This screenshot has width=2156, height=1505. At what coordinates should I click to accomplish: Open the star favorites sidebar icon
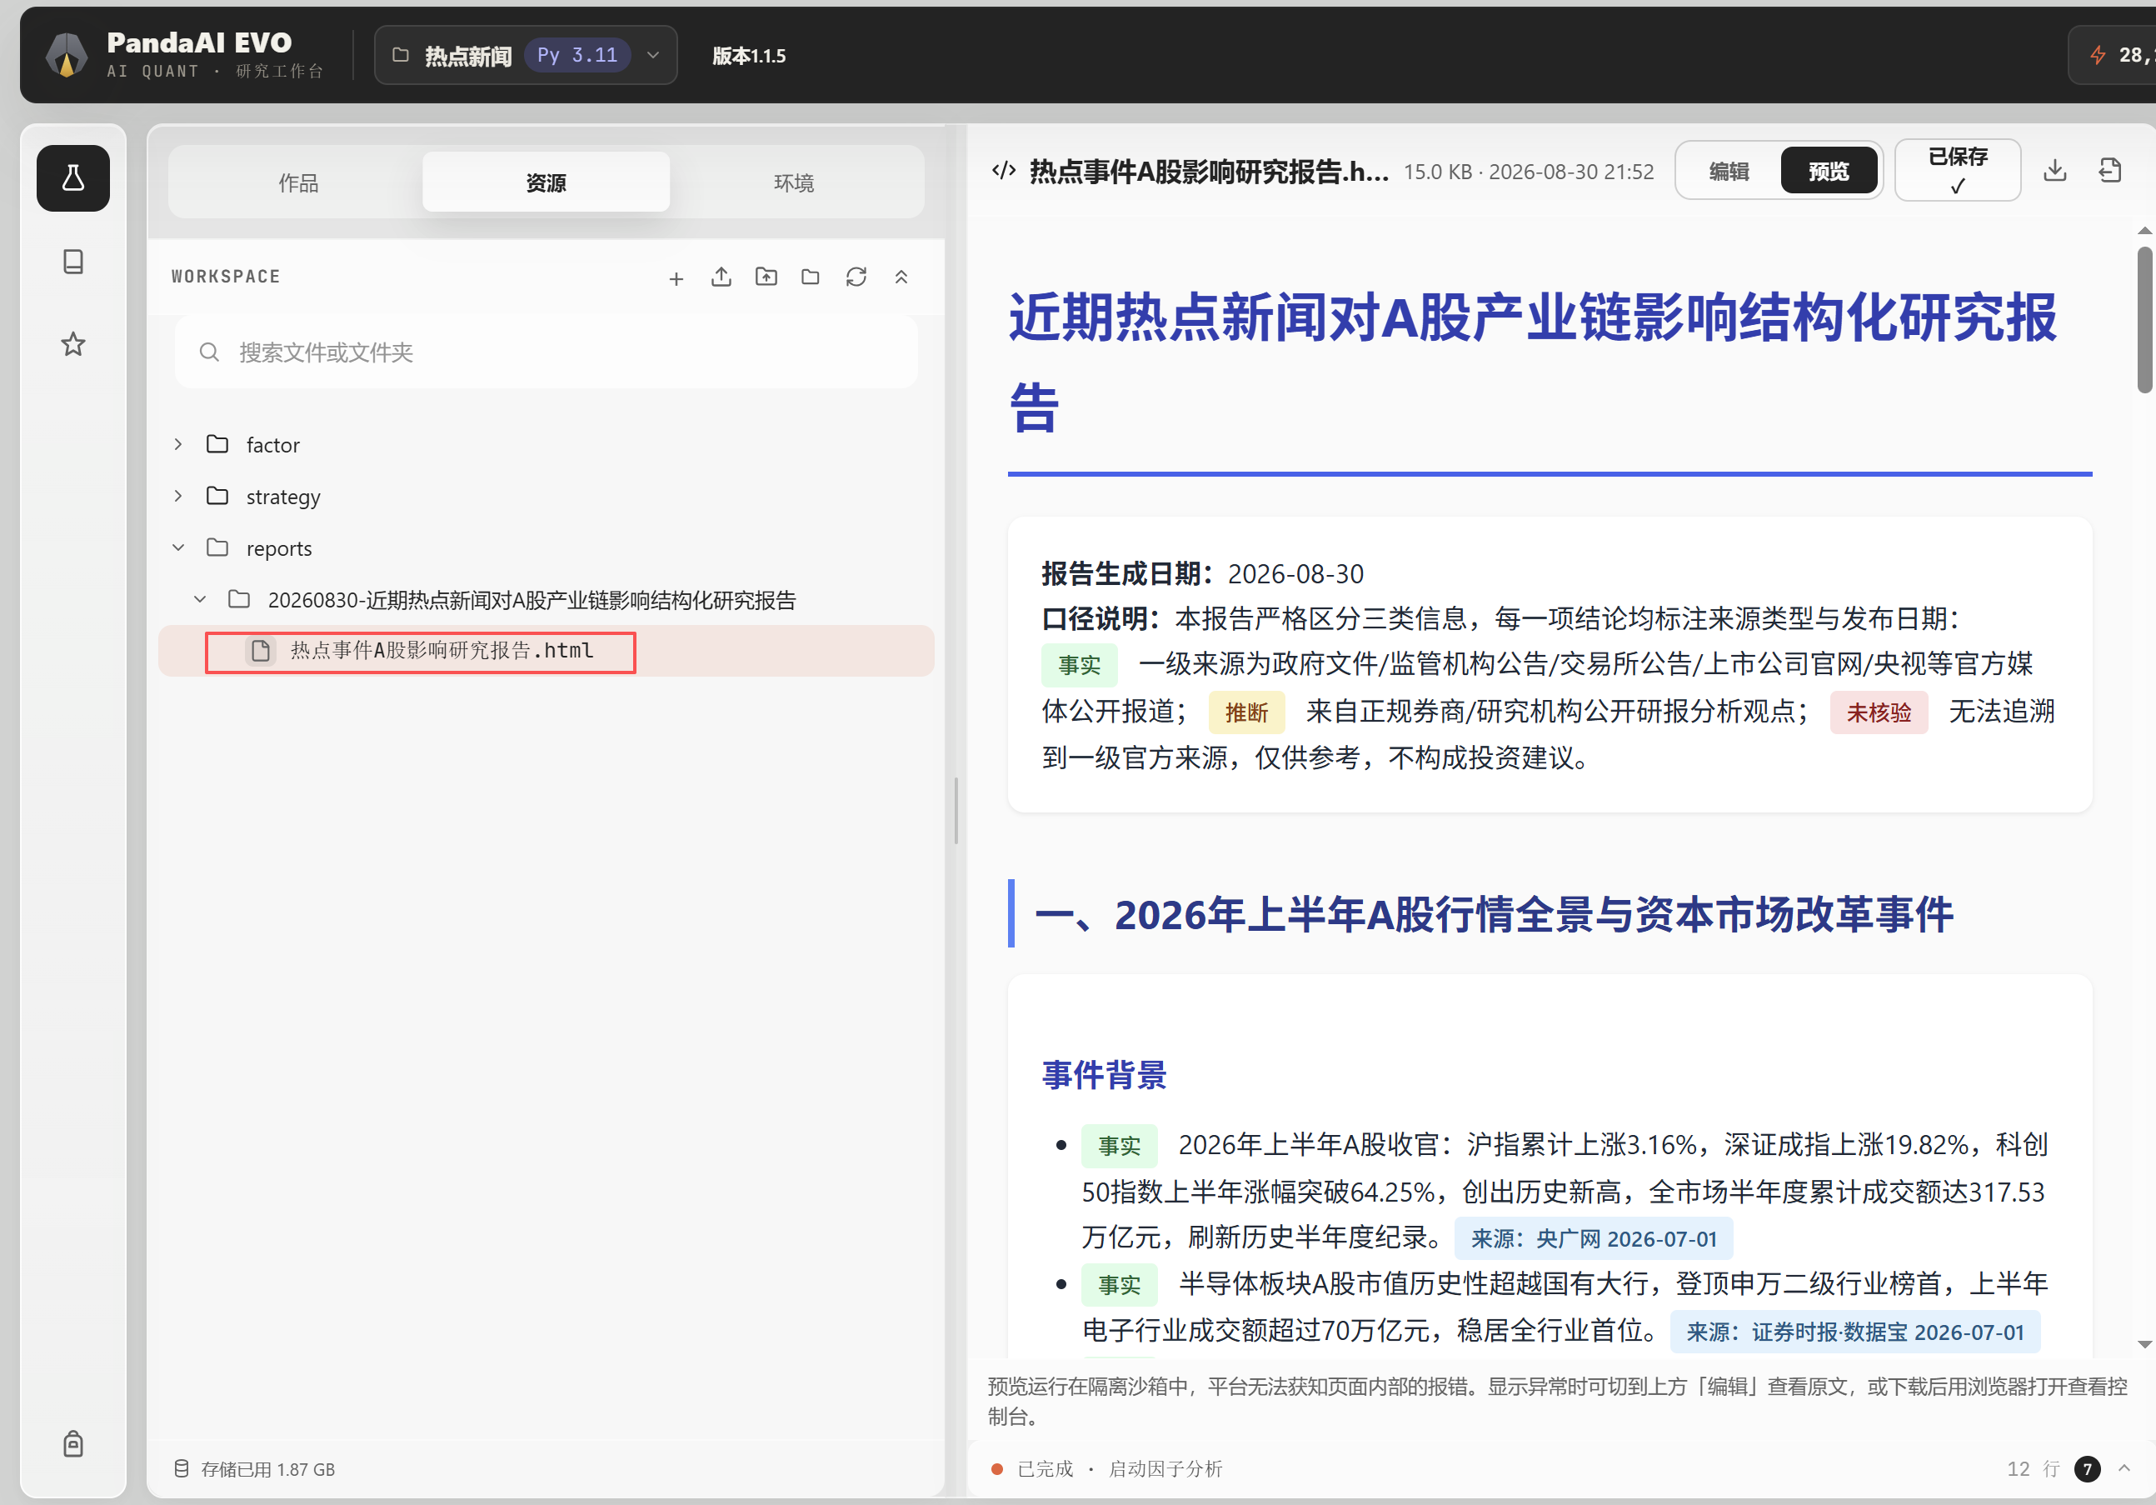coord(73,344)
